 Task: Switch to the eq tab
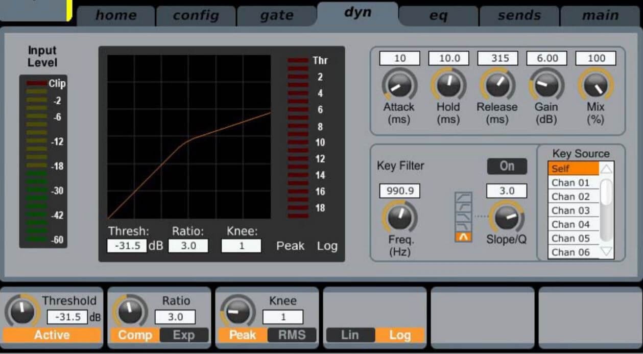[x=438, y=16]
